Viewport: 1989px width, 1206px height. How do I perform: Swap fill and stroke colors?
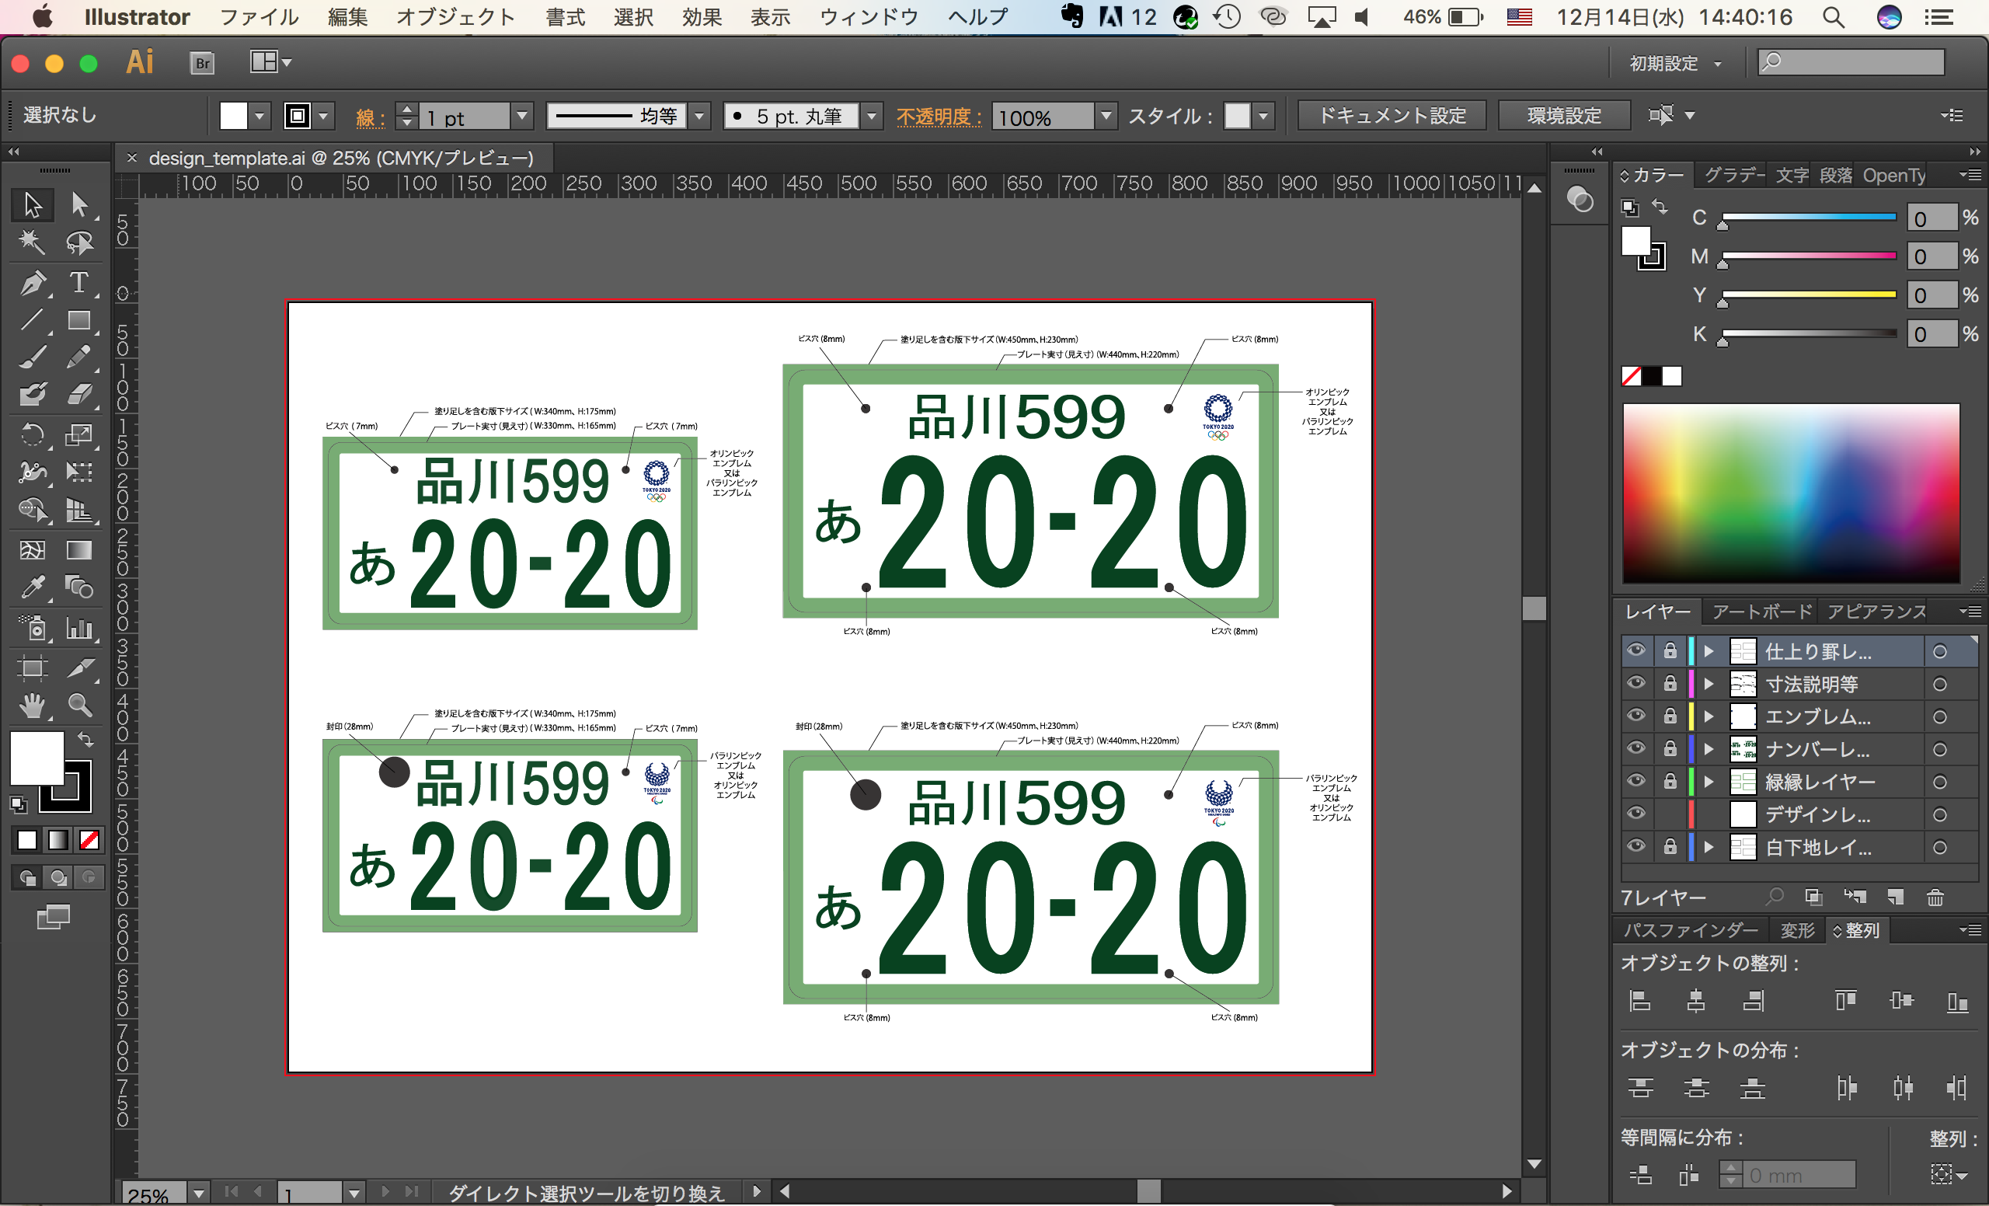85,739
